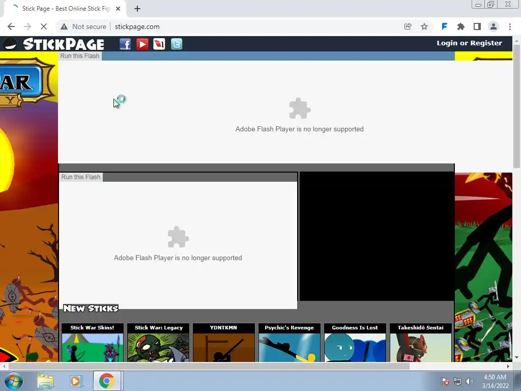Screen dimensions: 521x391
Task: Open the blue F extension icon
Action: click(444, 26)
